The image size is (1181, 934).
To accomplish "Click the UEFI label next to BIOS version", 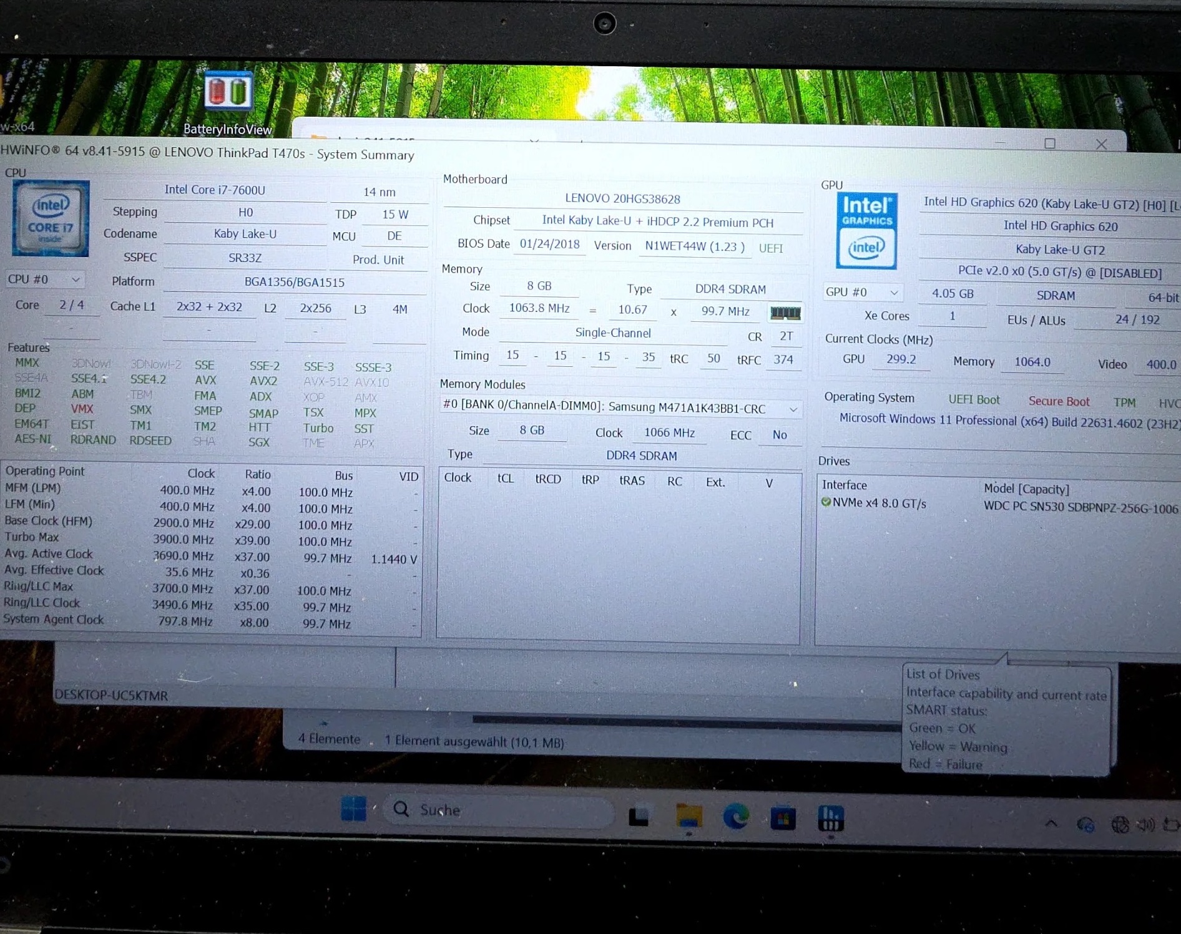I will tap(771, 248).
